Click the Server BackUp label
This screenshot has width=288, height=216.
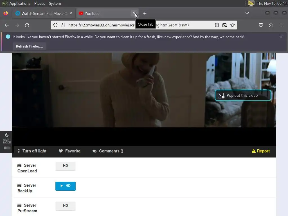(27, 188)
